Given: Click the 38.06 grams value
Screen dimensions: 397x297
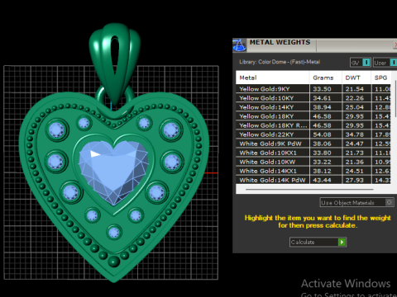Looking at the screenshot, I should point(322,144).
